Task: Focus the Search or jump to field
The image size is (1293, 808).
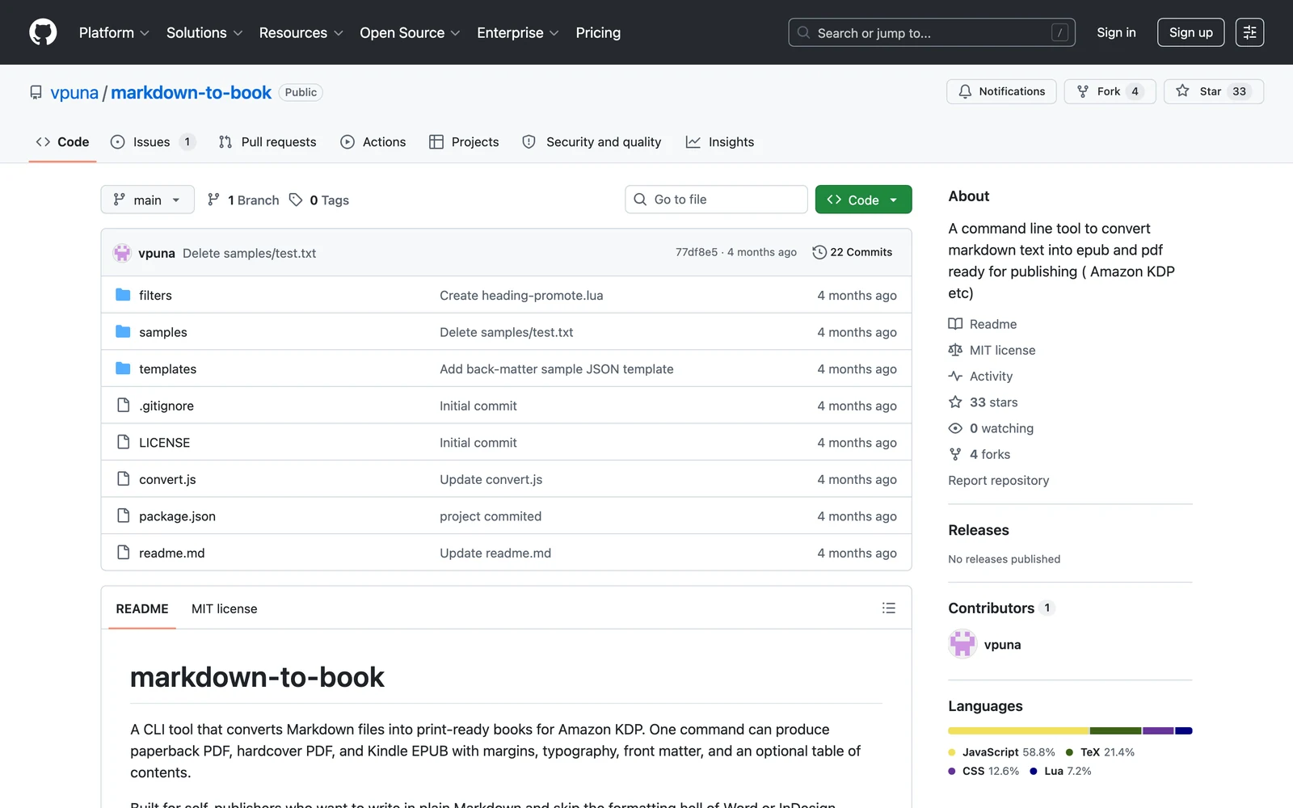Action: (x=932, y=32)
